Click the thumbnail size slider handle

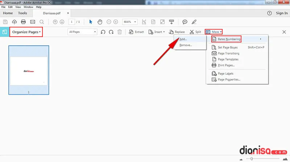coord(252,159)
